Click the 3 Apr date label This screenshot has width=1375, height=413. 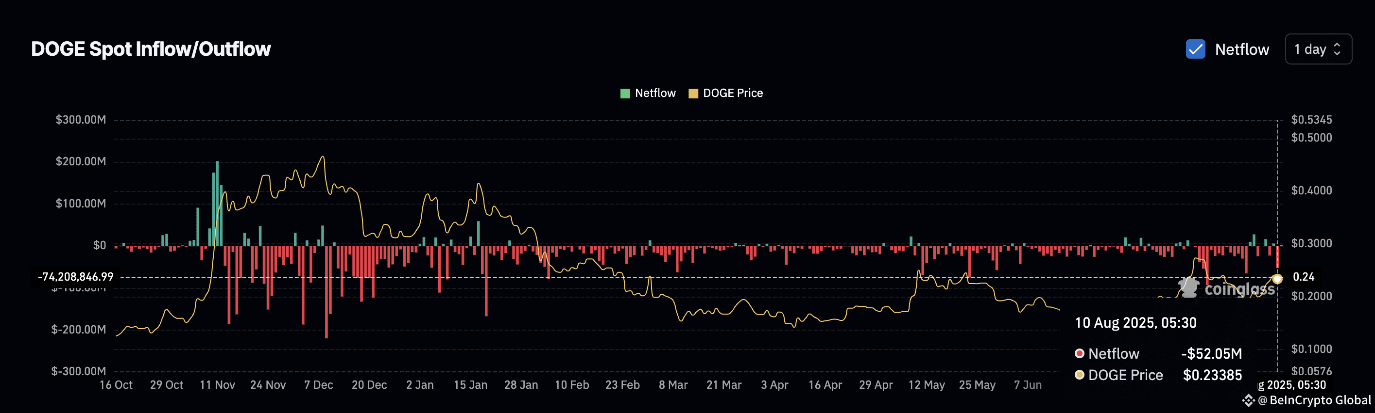pyautogui.click(x=774, y=385)
